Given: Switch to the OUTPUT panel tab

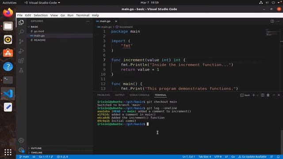Looking at the screenshot, I should pyautogui.click(x=120, y=95).
